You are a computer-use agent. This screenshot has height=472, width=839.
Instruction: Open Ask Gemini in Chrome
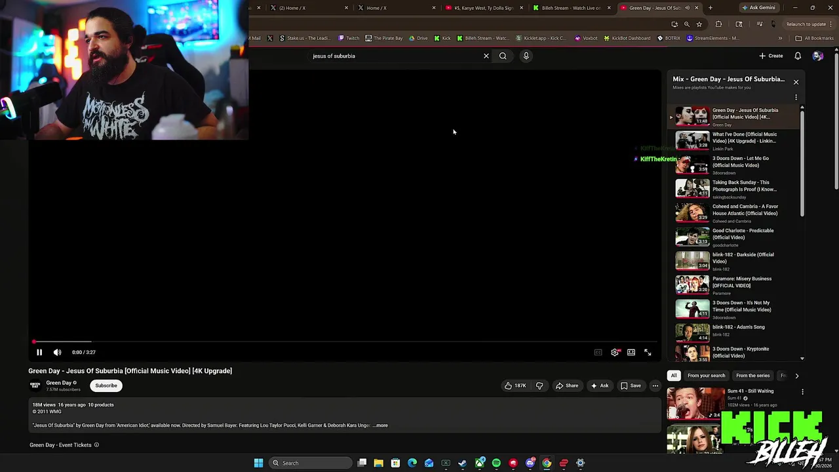[x=758, y=8]
